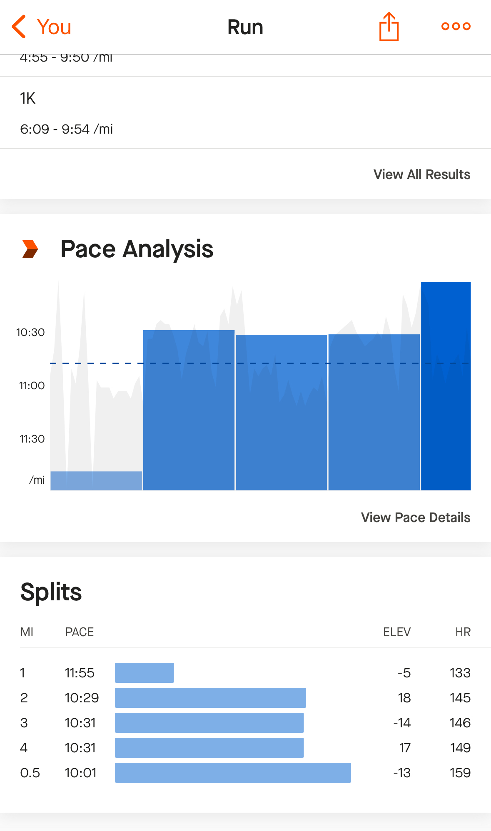The height and width of the screenshot is (831, 491).
Task: Tap split 1 pace bar 11:55
Action: coord(145,673)
